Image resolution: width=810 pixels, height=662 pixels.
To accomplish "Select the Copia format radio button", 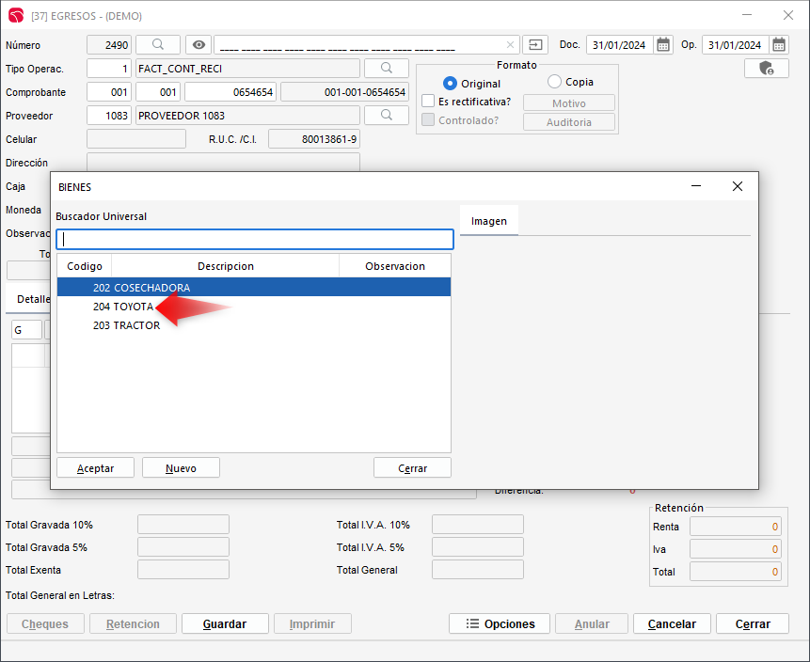I will [554, 83].
